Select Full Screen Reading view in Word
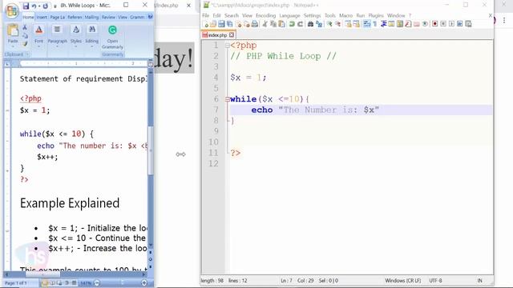Viewport: 513px width, 288px height. [x=52, y=283]
